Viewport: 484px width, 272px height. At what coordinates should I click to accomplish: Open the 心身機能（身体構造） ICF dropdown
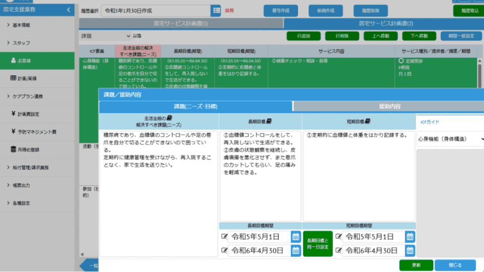point(450,139)
